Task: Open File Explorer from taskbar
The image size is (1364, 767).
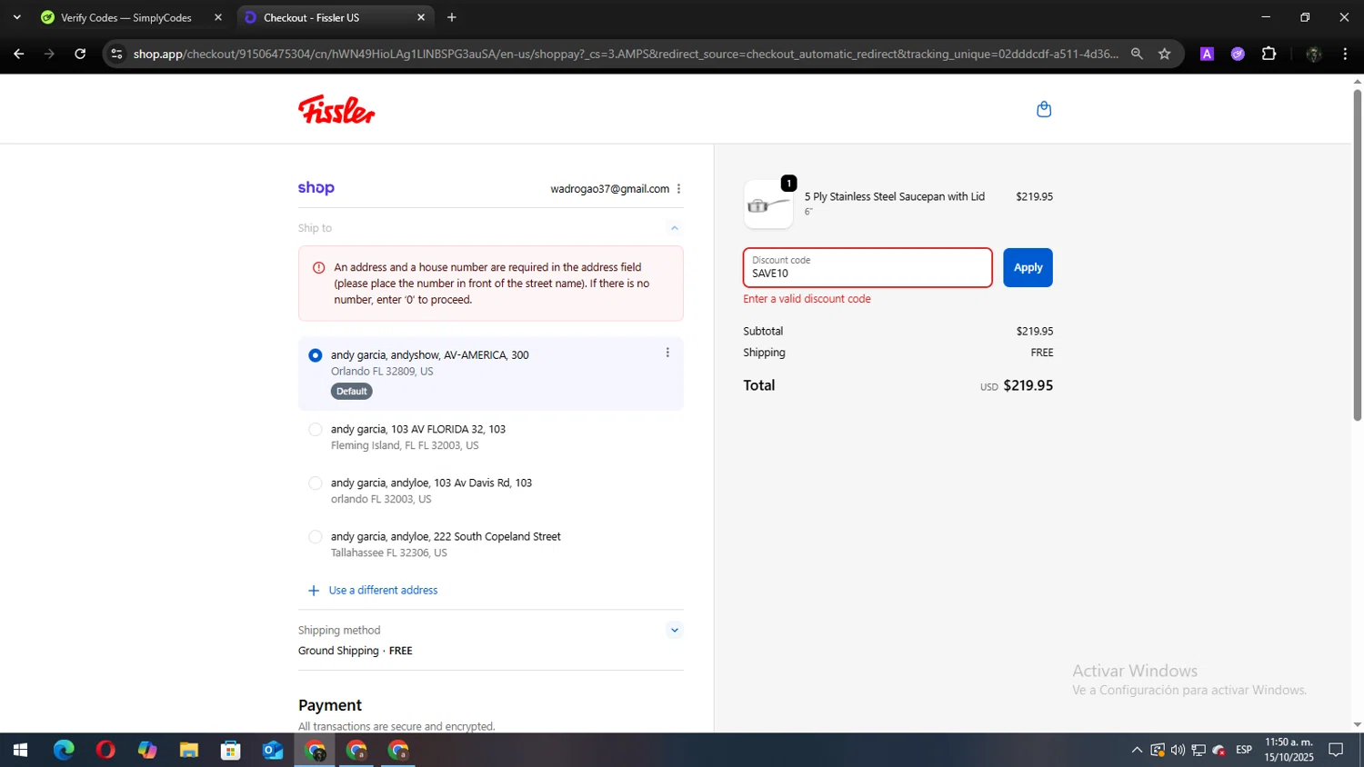Action: (189, 750)
